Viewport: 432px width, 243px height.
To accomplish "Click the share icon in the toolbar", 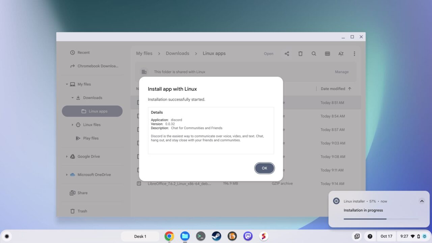I will pos(287,54).
